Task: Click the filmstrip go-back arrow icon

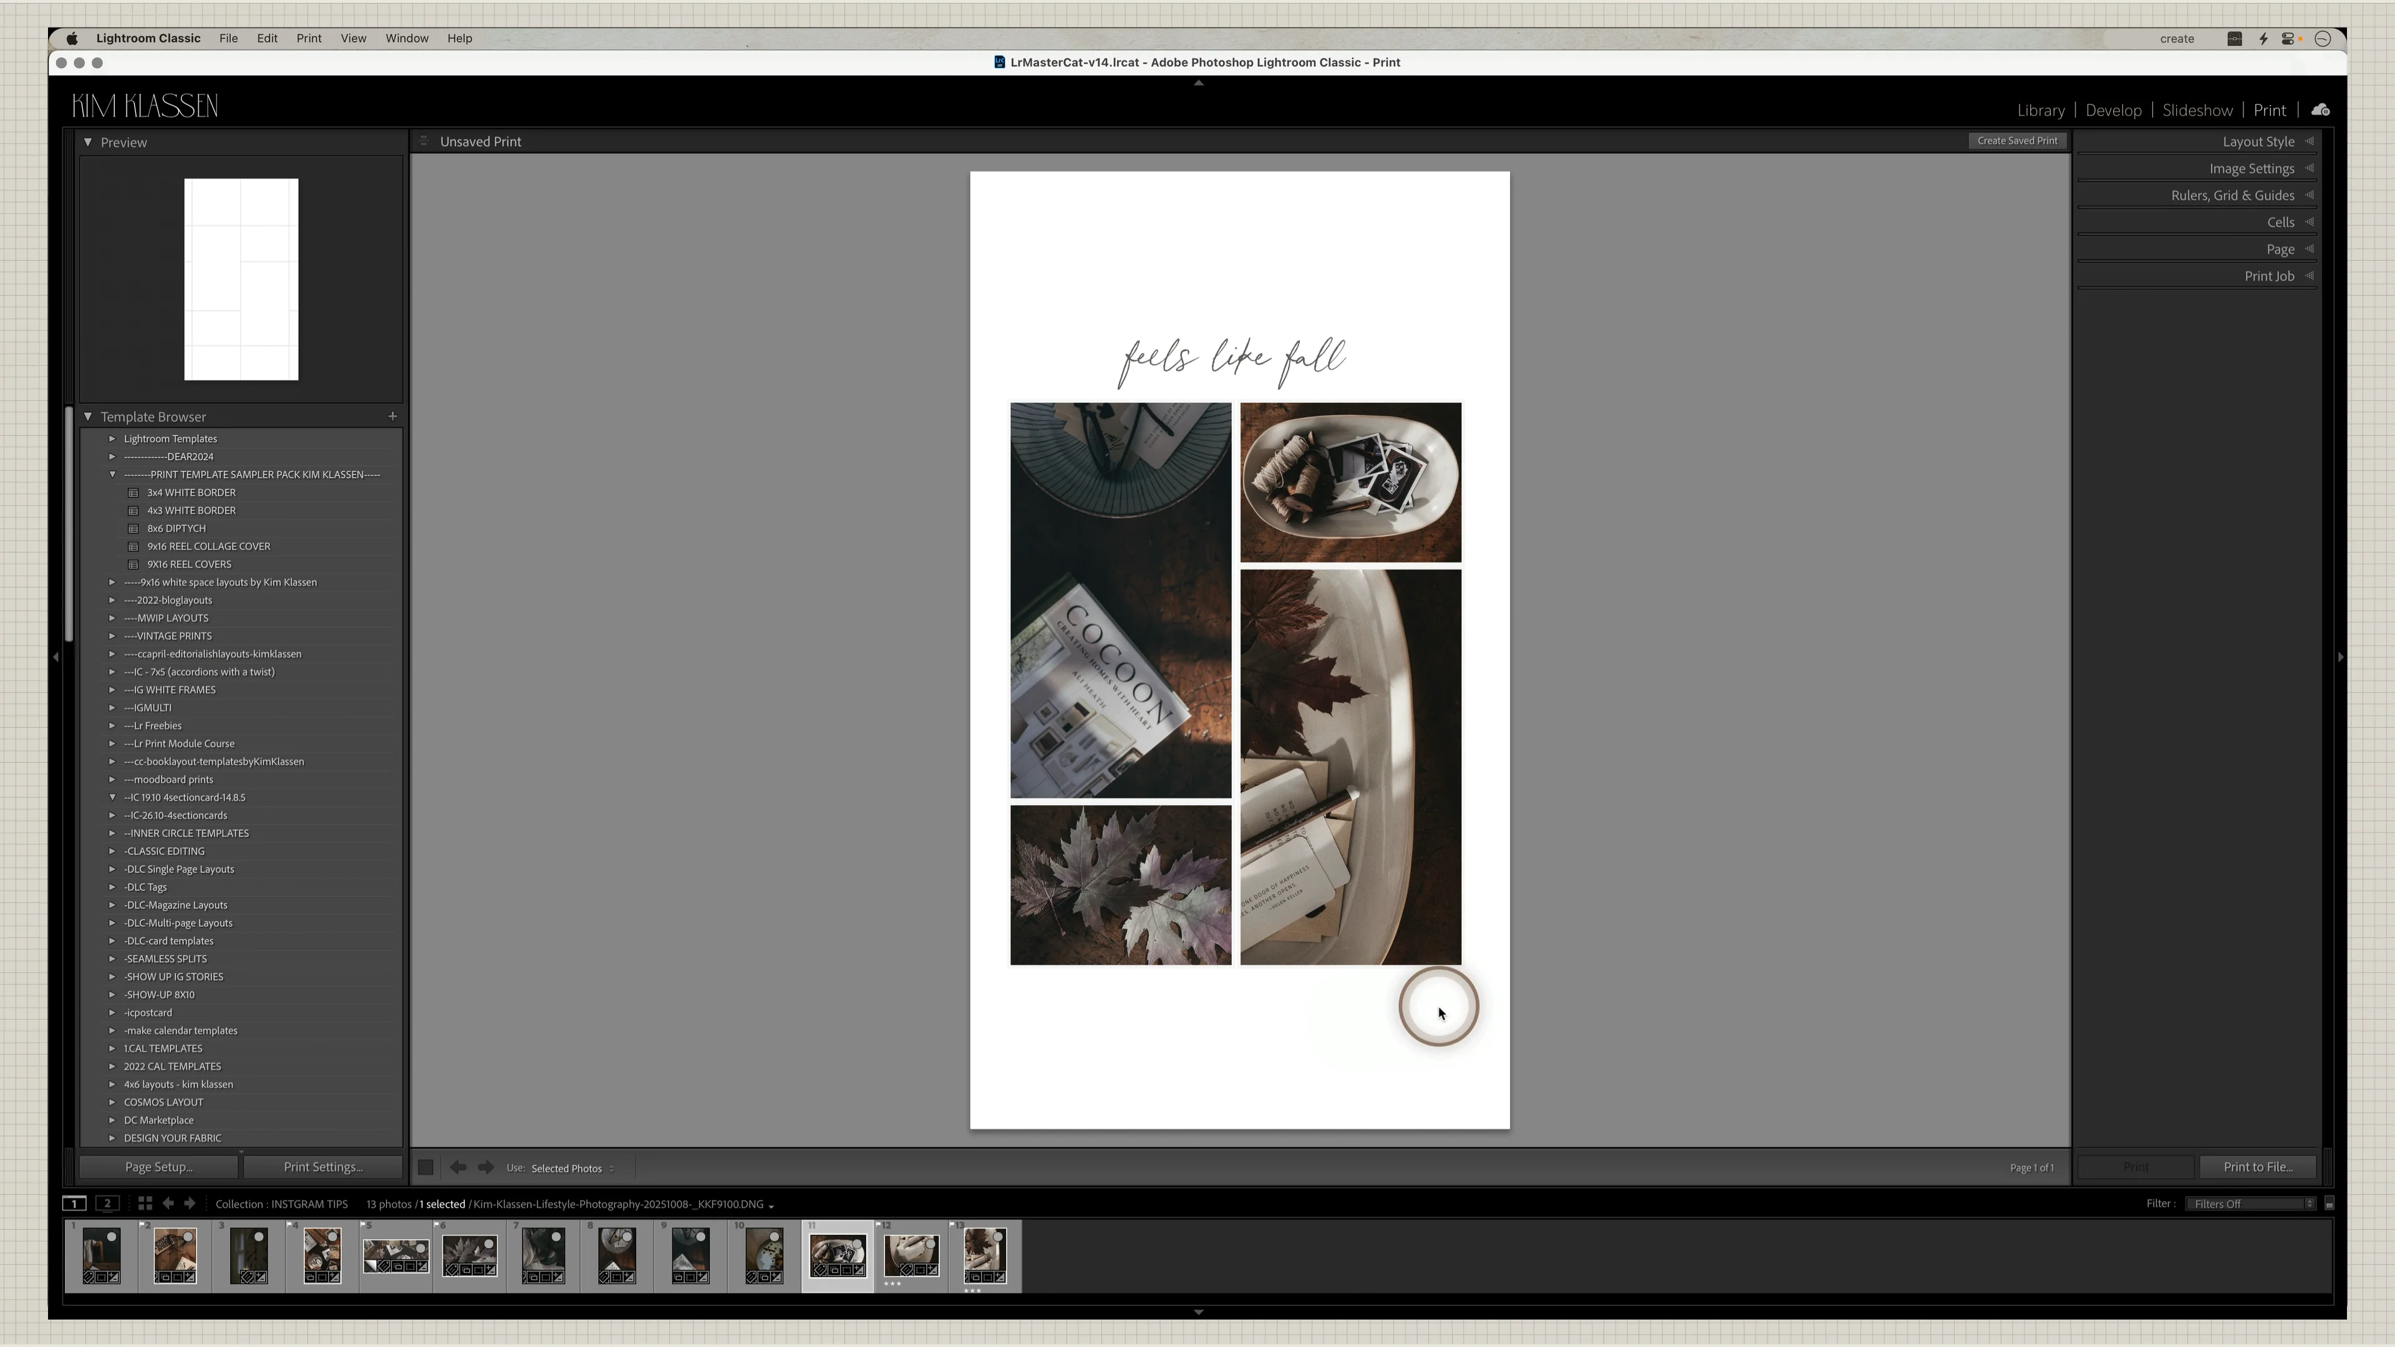Action: click(168, 1203)
